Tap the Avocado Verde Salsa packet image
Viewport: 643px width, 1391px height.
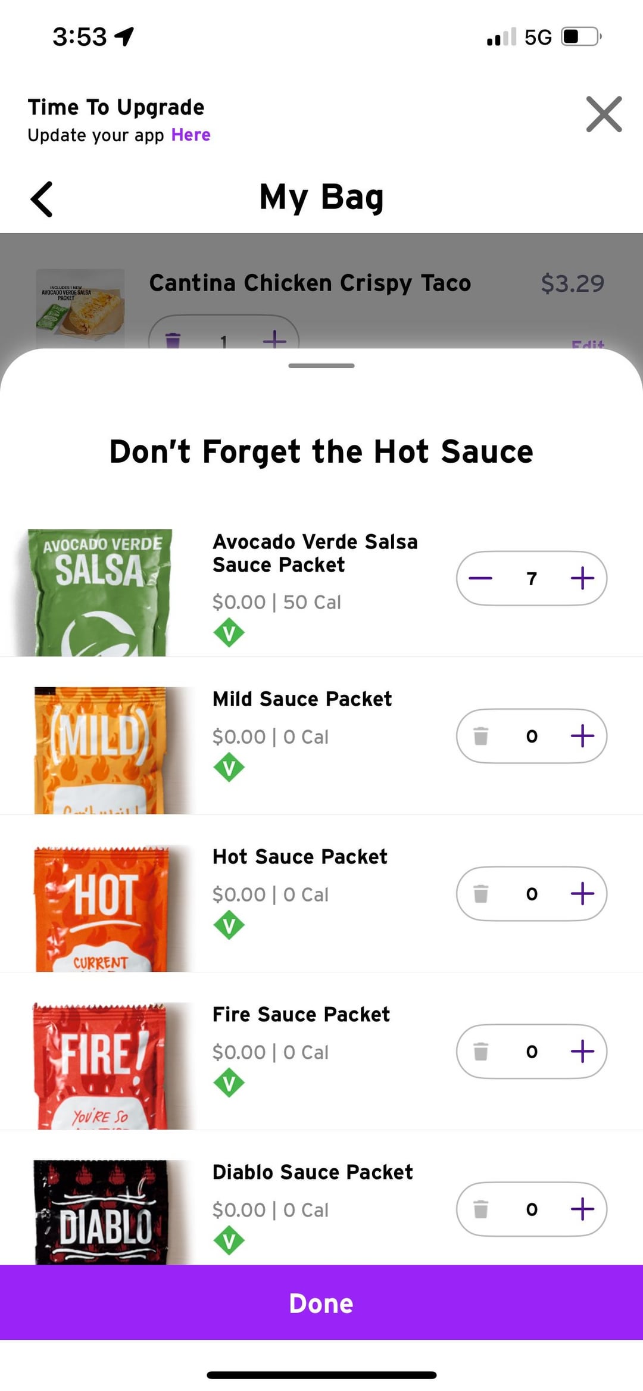coord(99,592)
